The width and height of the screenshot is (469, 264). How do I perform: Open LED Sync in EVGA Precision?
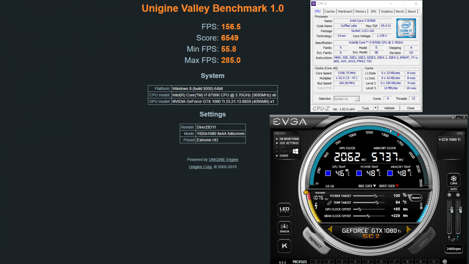[284, 210]
